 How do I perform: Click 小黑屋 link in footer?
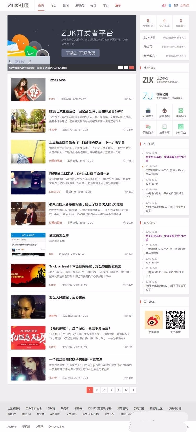pos(39,427)
